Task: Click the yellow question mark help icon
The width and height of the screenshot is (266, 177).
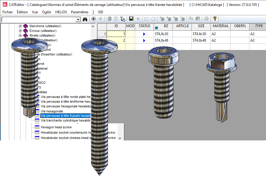Action: coord(215,19)
